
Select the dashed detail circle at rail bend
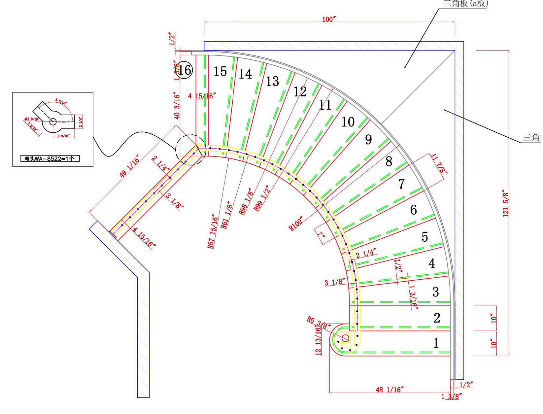click(x=191, y=150)
